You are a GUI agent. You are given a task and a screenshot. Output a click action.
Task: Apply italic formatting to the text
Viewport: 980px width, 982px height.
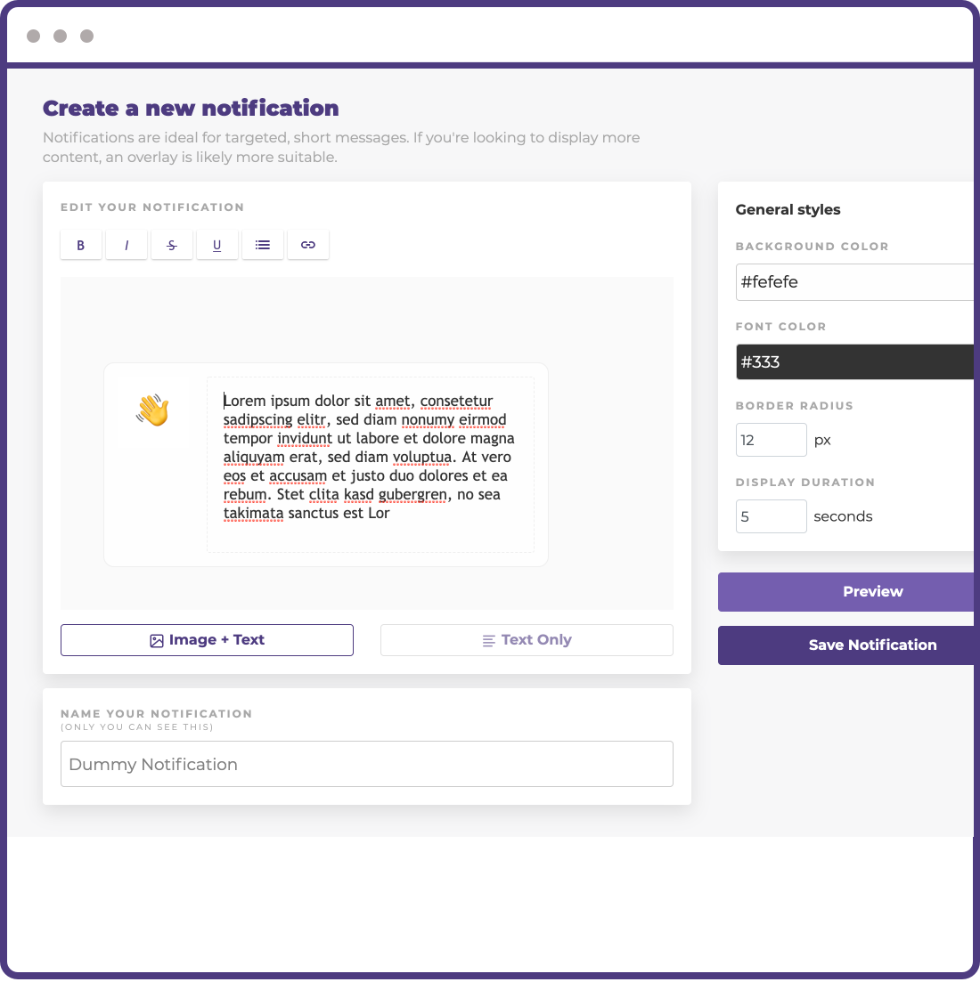coord(127,245)
